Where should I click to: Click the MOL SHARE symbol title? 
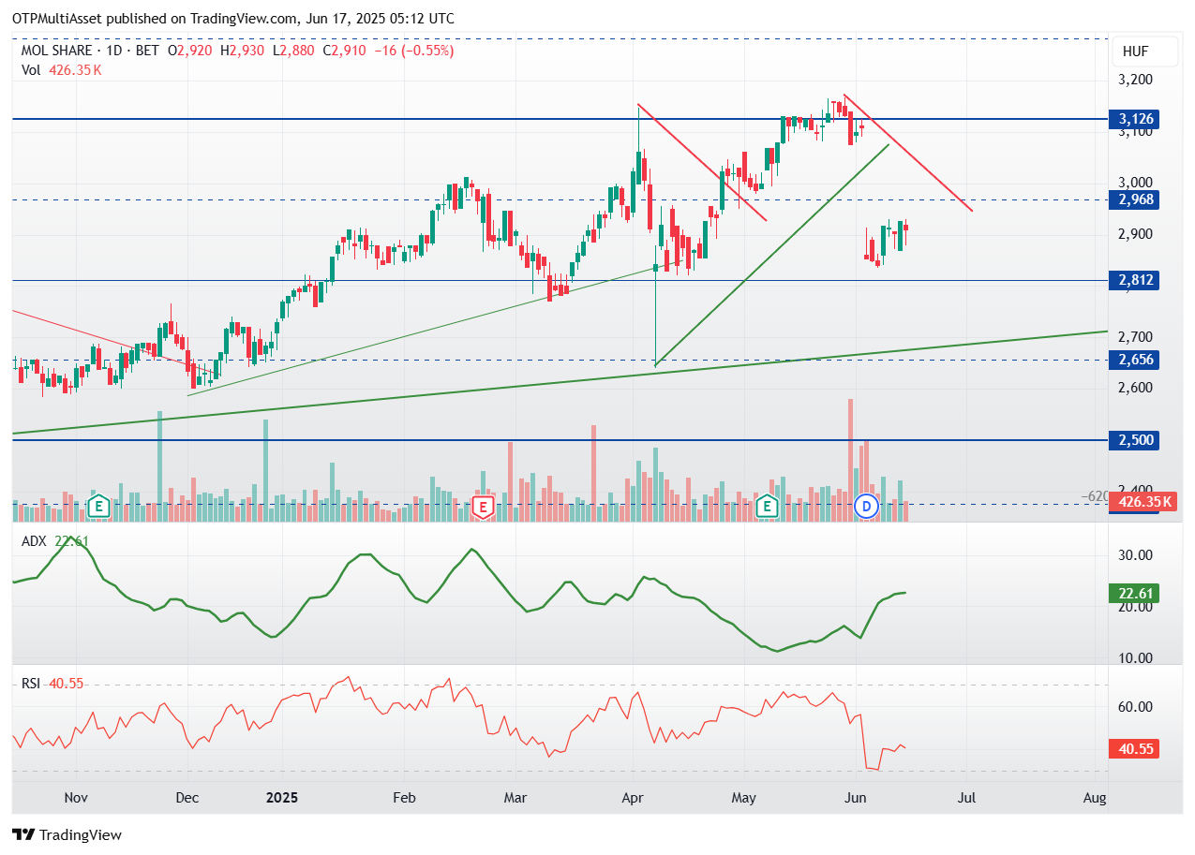coord(58,51)
